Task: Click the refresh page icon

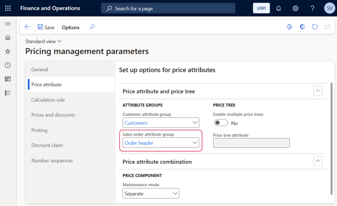Action: coord(315,27)
